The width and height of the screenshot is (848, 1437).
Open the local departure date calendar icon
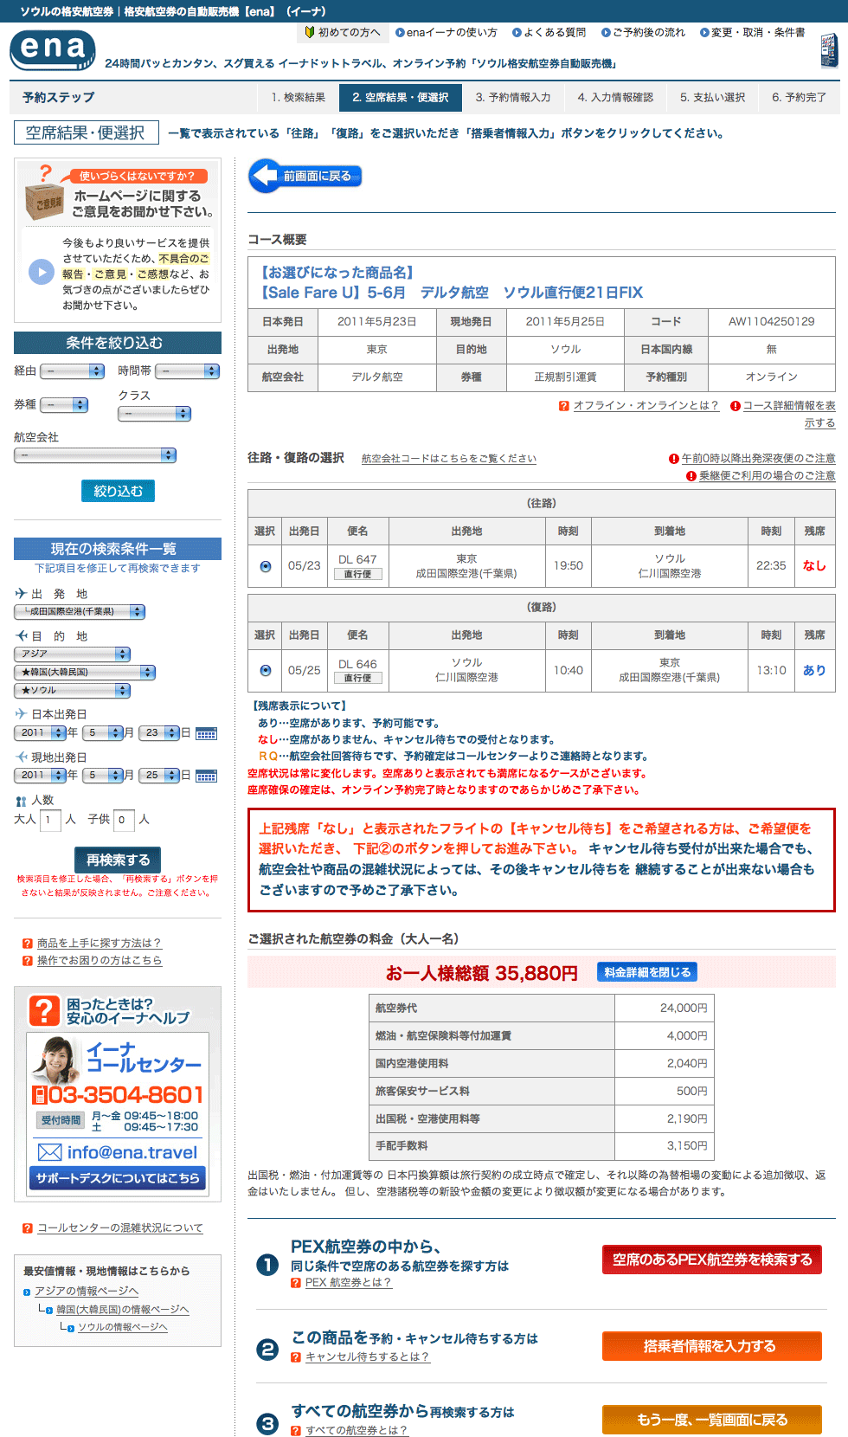tap(206, 776)
